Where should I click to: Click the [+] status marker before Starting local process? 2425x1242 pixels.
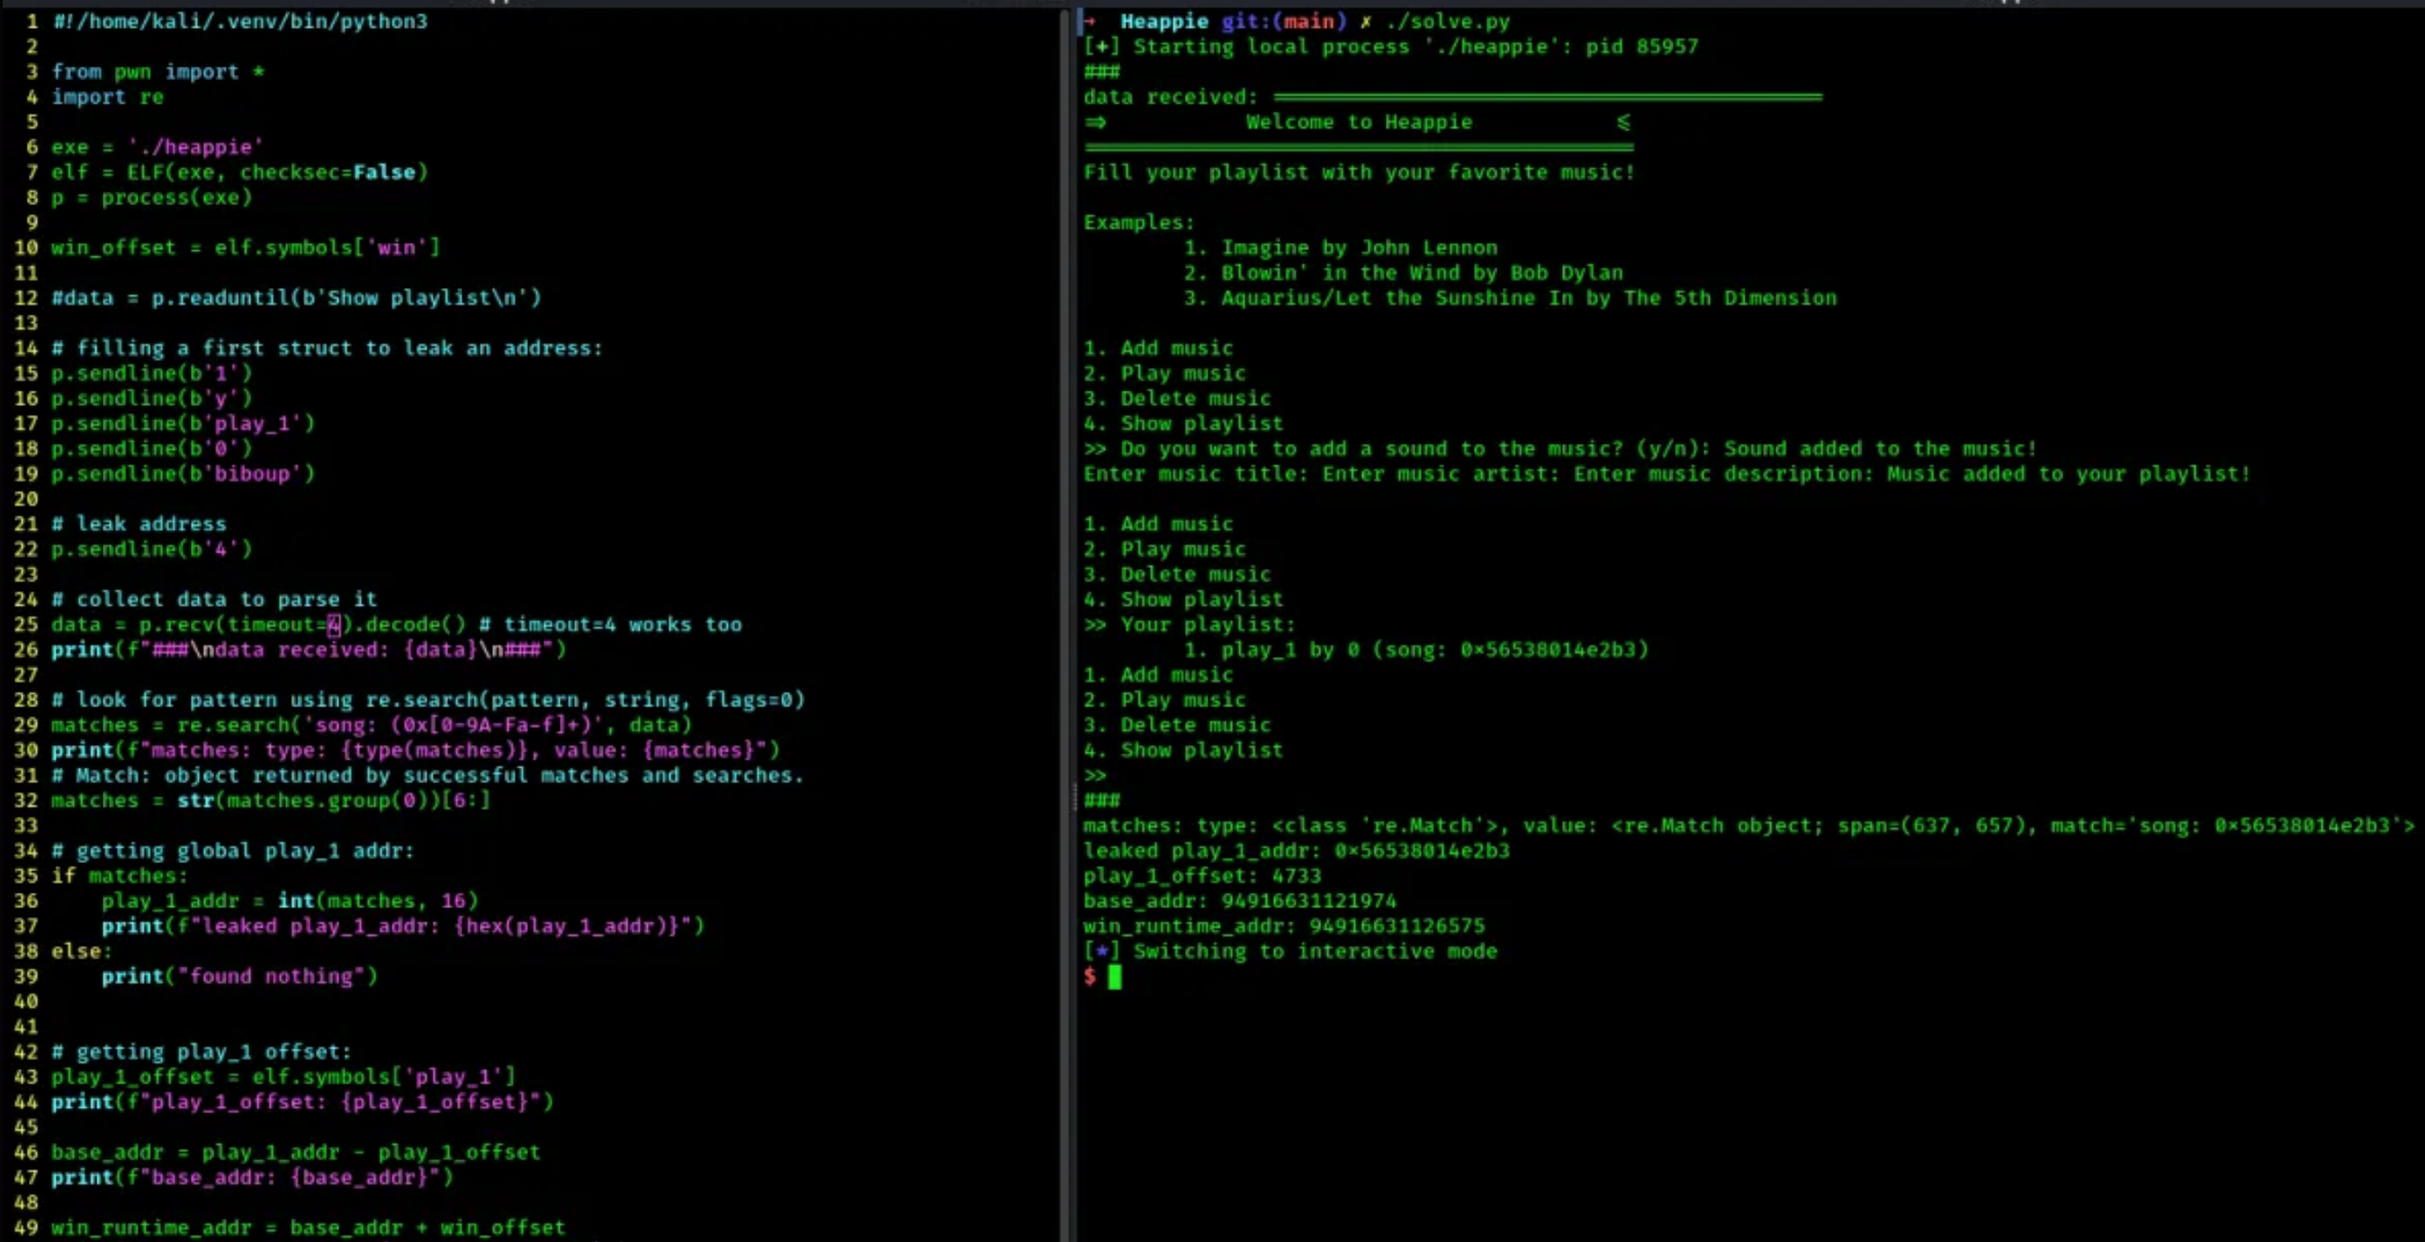[1100, 46]
